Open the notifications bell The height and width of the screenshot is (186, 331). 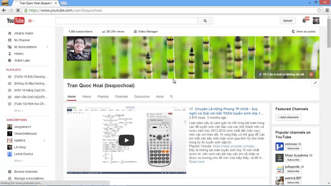coord(304,21)
